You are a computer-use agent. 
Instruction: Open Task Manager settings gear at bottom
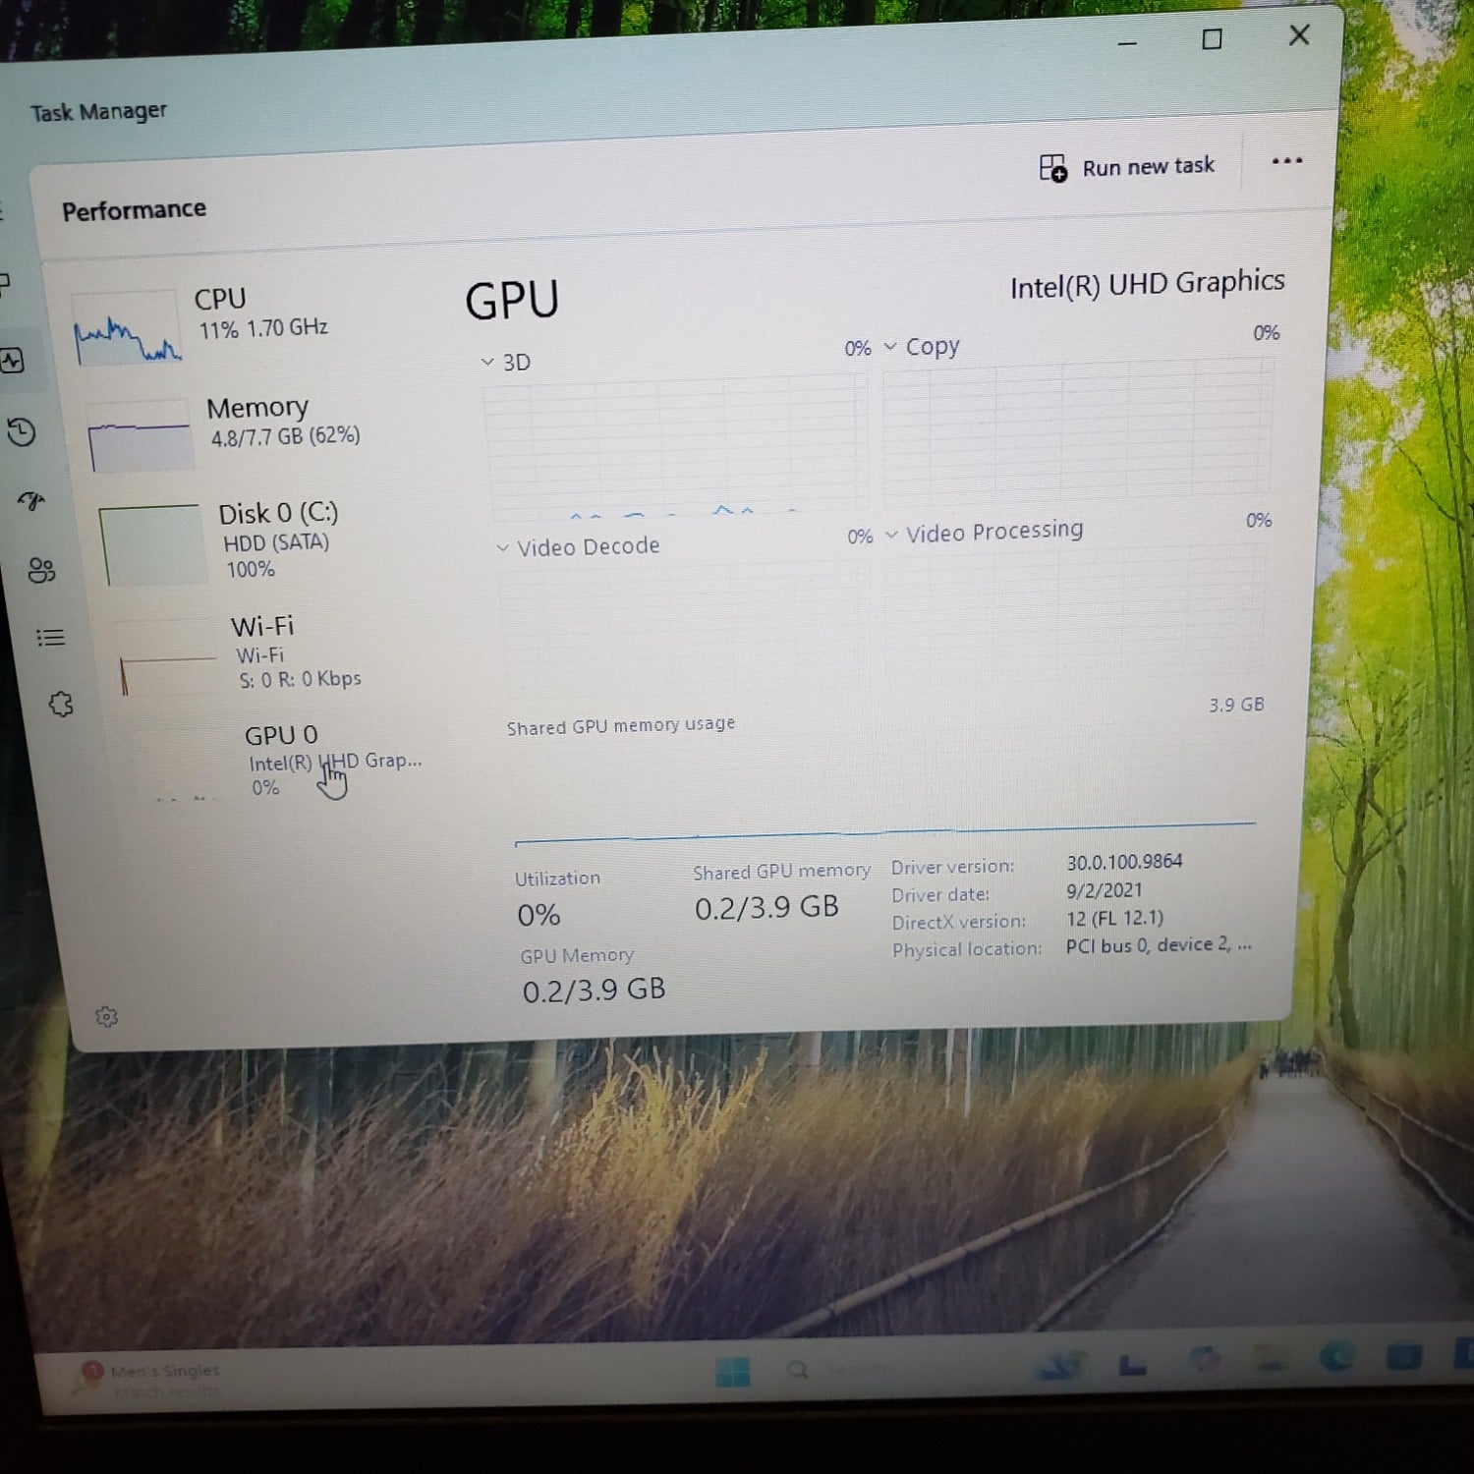click(x=108, y=1016)
